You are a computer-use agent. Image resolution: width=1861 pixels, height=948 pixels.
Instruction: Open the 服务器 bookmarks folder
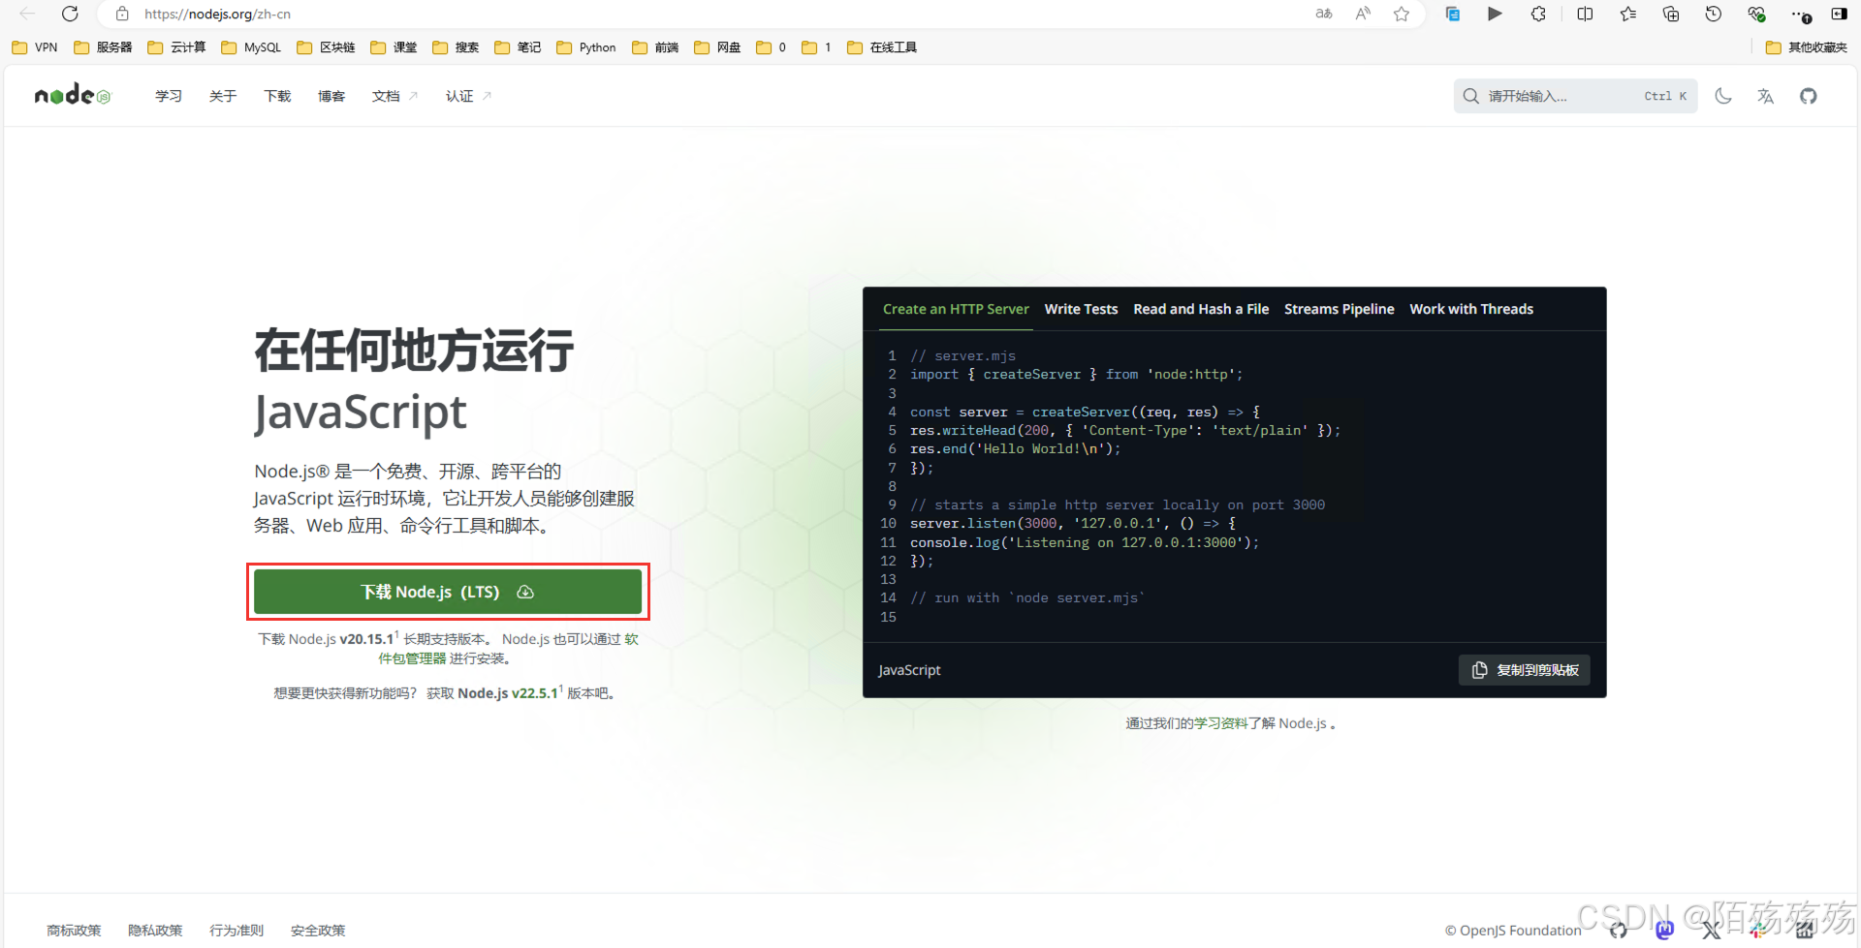click(x=103, y=47)
